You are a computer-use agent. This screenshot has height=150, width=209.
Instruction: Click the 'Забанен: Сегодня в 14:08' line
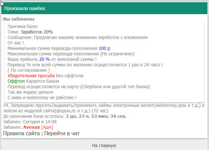30,122
